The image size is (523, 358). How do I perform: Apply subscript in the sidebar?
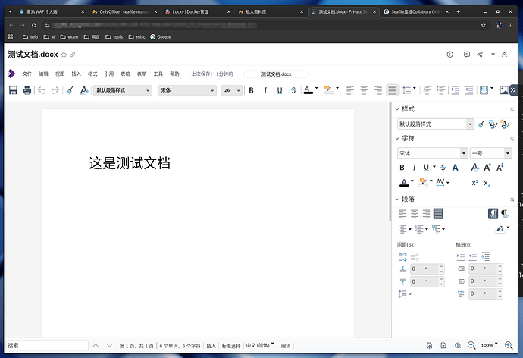487,183
